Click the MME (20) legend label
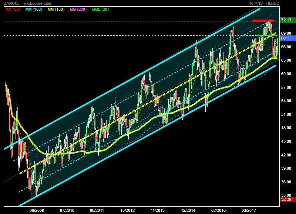The height and width of the screenshot is (214, 296). pyautogui.click(x=100, y=10)
